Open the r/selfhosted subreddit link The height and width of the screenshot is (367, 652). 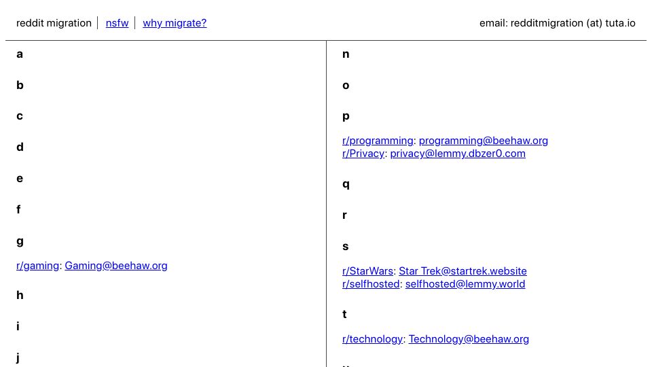(x=371, y=284)
